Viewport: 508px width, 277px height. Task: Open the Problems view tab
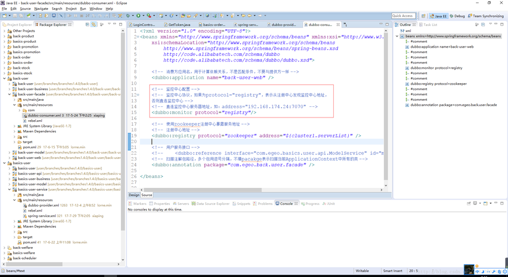pyautogui.click(x=263, y=203)
